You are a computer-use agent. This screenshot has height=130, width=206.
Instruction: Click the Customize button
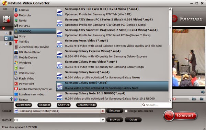pos(24,105)
